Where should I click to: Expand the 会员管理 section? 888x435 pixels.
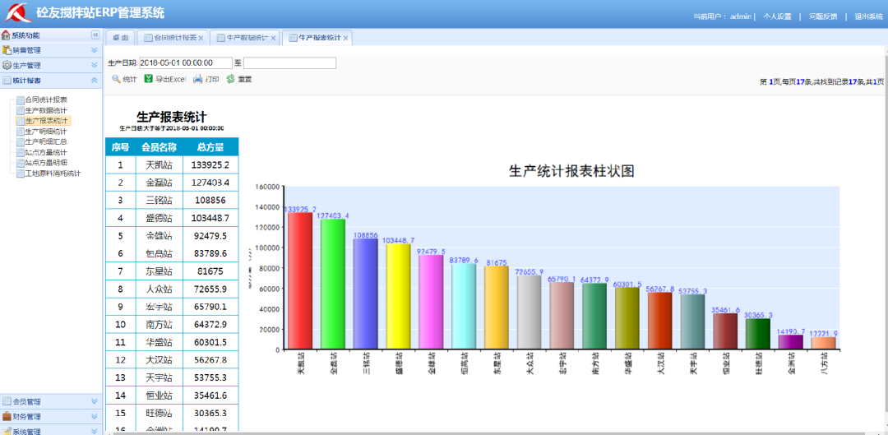pyautogui.click(x=94, y=401)
